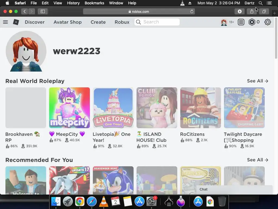Open Finder from the Dock
278x209 pixels.
click(56, 201)
